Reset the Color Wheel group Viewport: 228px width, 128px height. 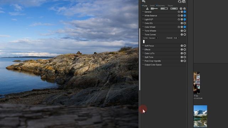tap(179, 27)
